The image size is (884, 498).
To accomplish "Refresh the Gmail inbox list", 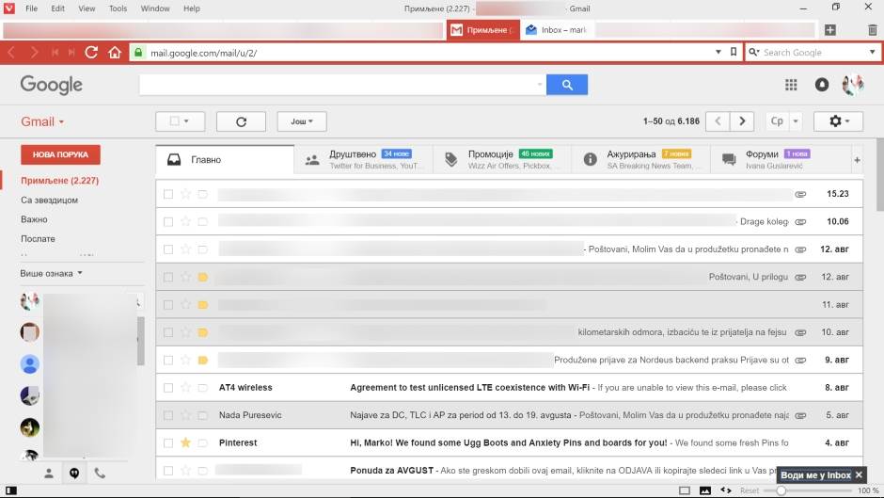I will (241, 121).
